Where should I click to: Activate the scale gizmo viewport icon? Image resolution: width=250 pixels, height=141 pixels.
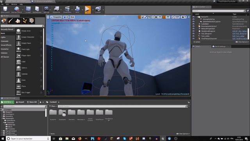[x=146, y=17]
